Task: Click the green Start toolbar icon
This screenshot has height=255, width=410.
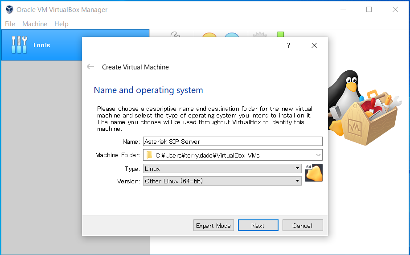Action: (280, 34)
